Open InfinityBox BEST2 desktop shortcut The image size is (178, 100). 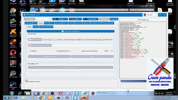click(x=23, y=3)
